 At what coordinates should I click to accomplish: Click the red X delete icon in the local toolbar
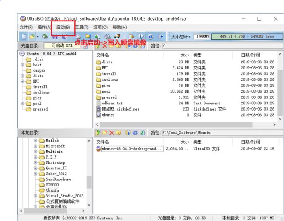(111, 133)
